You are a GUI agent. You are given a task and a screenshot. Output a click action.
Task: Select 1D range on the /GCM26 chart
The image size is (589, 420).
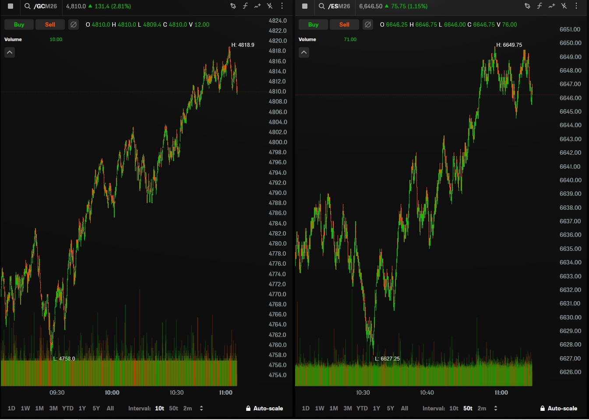[x=11, y=408]
